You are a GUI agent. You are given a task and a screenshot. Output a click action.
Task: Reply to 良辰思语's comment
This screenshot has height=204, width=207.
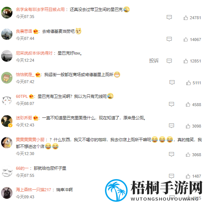tap(169, 39)
